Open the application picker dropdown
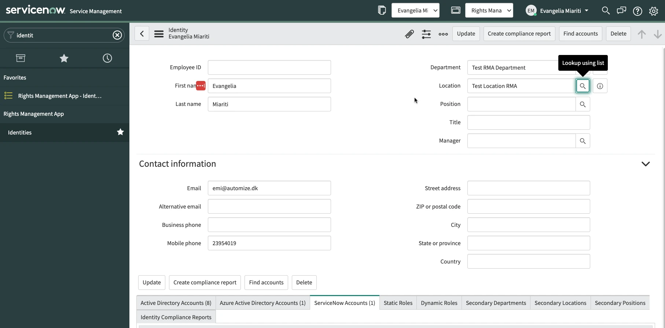 tap(489, 11)
